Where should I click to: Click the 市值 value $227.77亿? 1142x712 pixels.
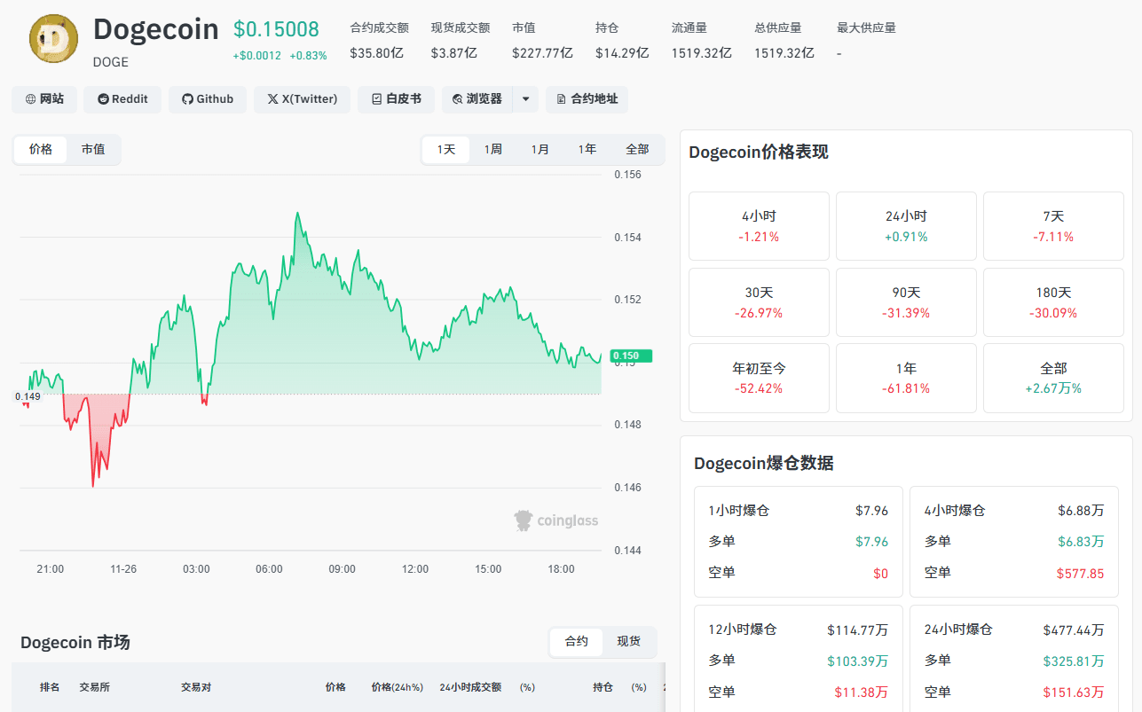coord(542,53)
